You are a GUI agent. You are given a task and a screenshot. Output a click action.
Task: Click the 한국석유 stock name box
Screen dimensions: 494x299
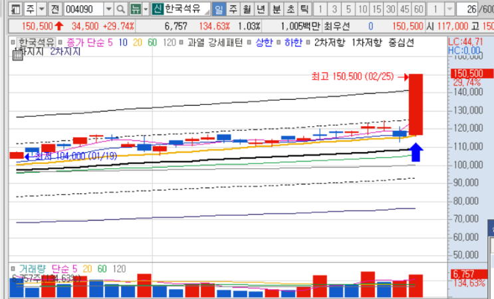(187, 9)
